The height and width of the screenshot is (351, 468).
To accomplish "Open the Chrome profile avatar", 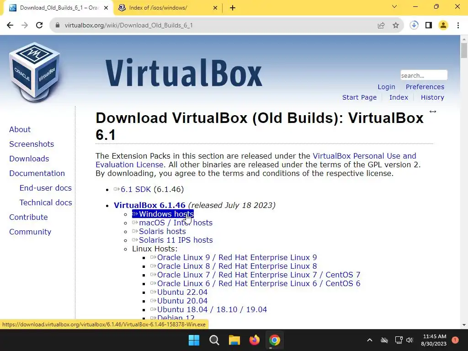I will click(443, 26).
